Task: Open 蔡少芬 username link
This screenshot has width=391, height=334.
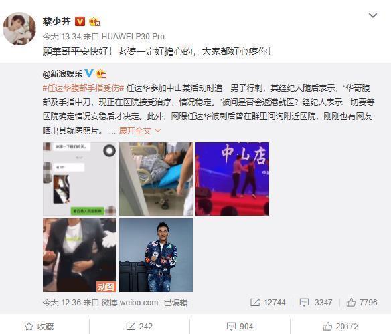Action: pos(57,21)
